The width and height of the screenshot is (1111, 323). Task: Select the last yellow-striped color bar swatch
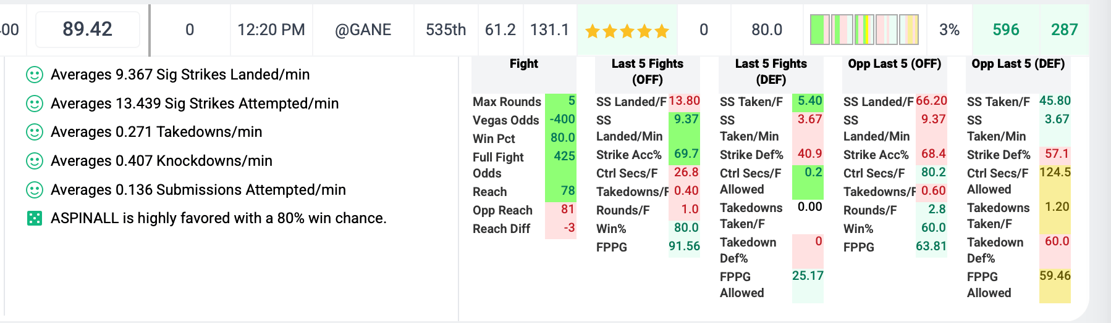pos(909,30)
